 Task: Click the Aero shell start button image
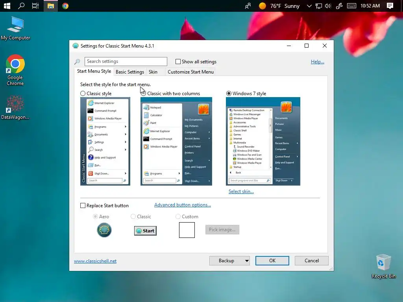[x=104, y=230]
